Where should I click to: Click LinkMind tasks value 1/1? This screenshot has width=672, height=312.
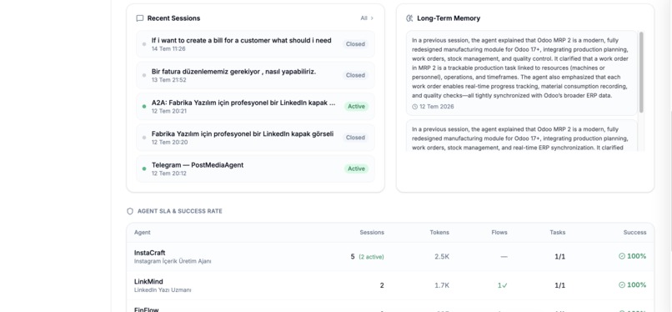[x=559, y=285]
